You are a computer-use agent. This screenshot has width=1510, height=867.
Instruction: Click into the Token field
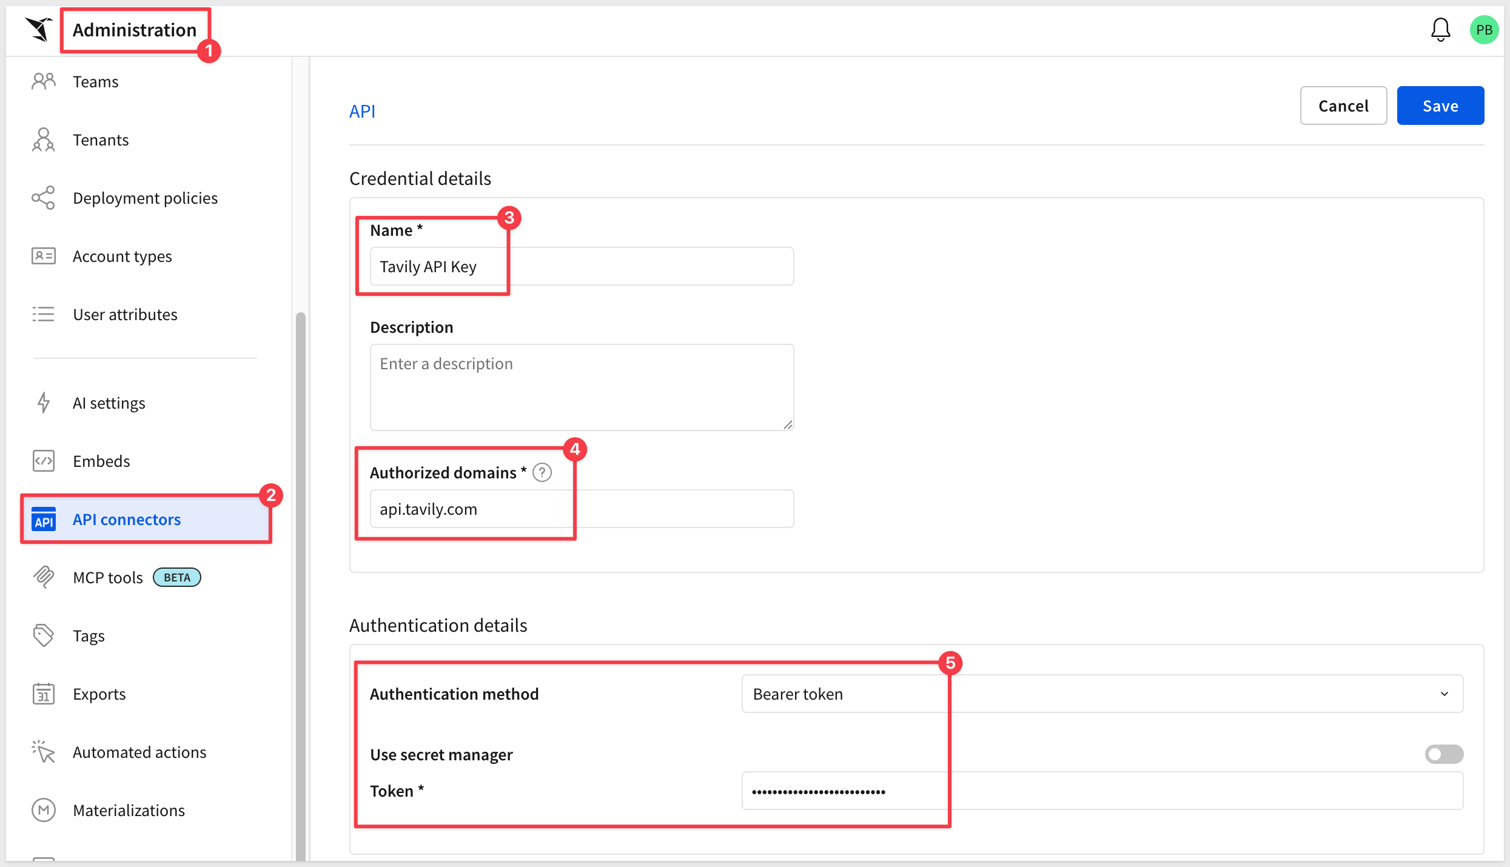[x=1102, y=791]
